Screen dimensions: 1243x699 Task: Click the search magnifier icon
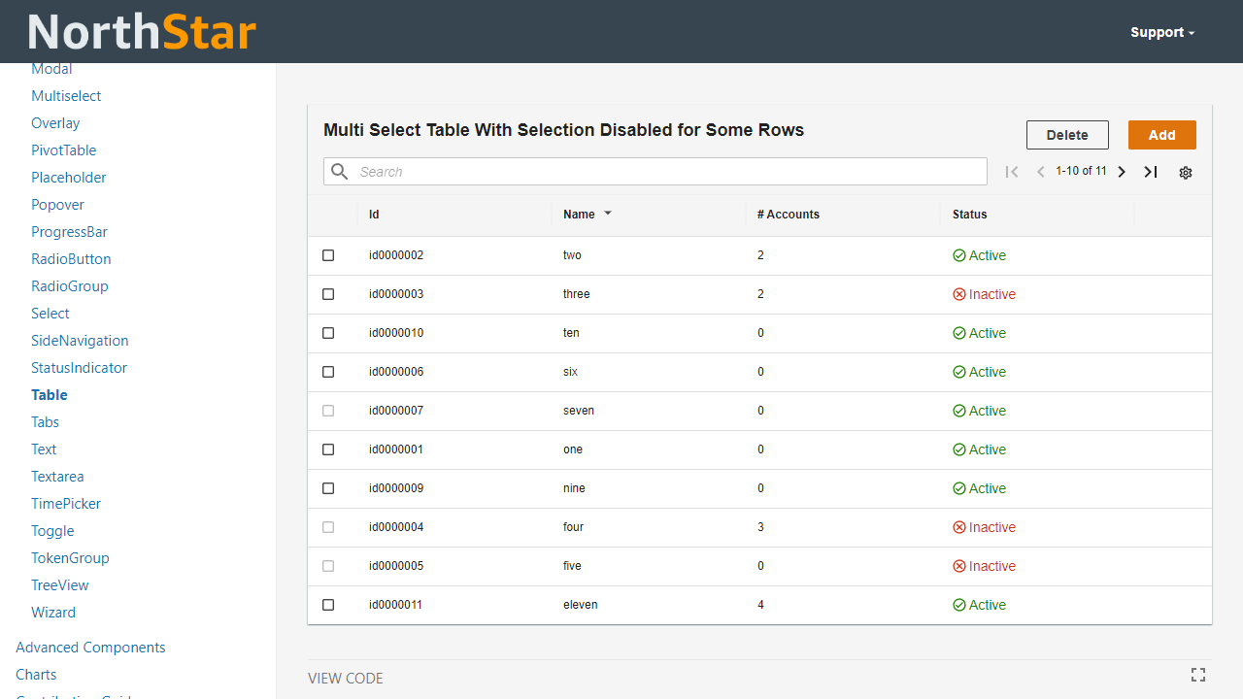(339, 172)
